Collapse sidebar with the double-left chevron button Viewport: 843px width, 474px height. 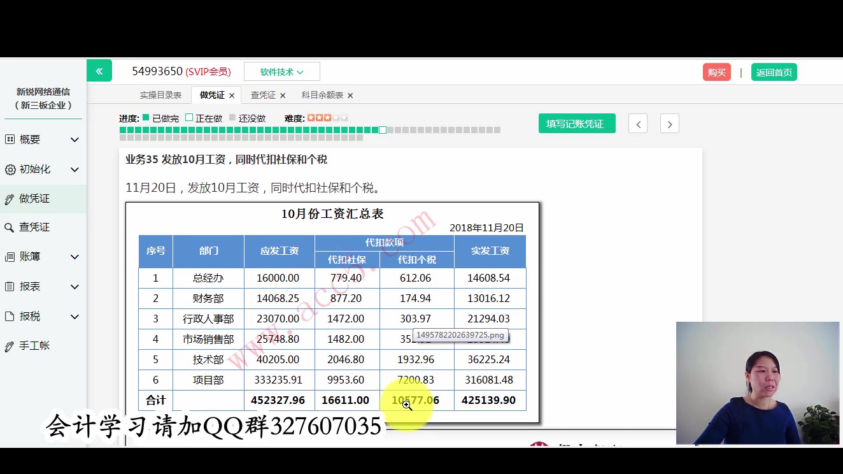(x=99, y=70)
